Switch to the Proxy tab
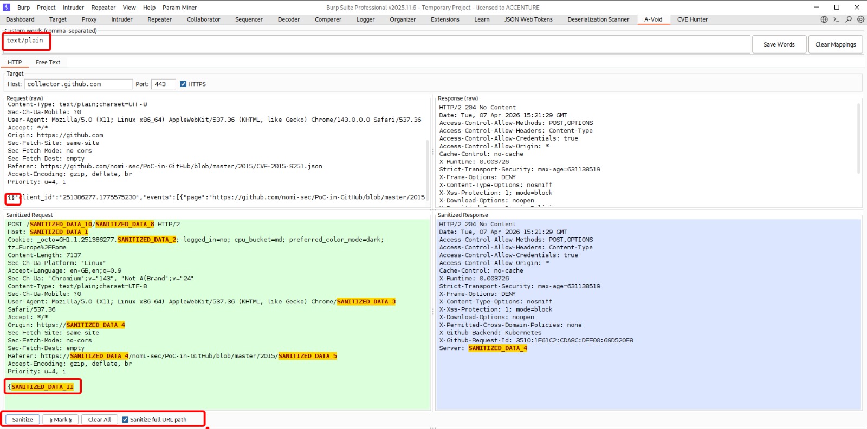Viewport: 867px width, 429px height. [x=89, y=19]
